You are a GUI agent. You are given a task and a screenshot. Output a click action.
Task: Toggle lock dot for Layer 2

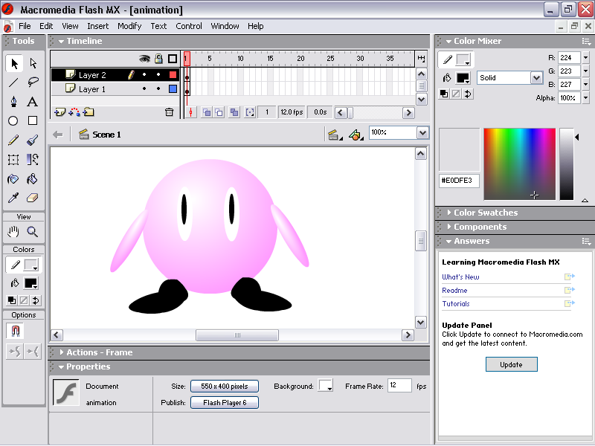[158, 75]
